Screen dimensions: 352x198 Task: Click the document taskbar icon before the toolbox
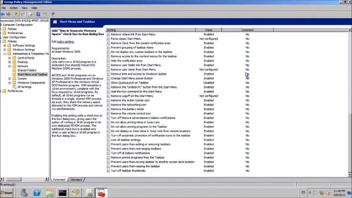coord(89,193)
